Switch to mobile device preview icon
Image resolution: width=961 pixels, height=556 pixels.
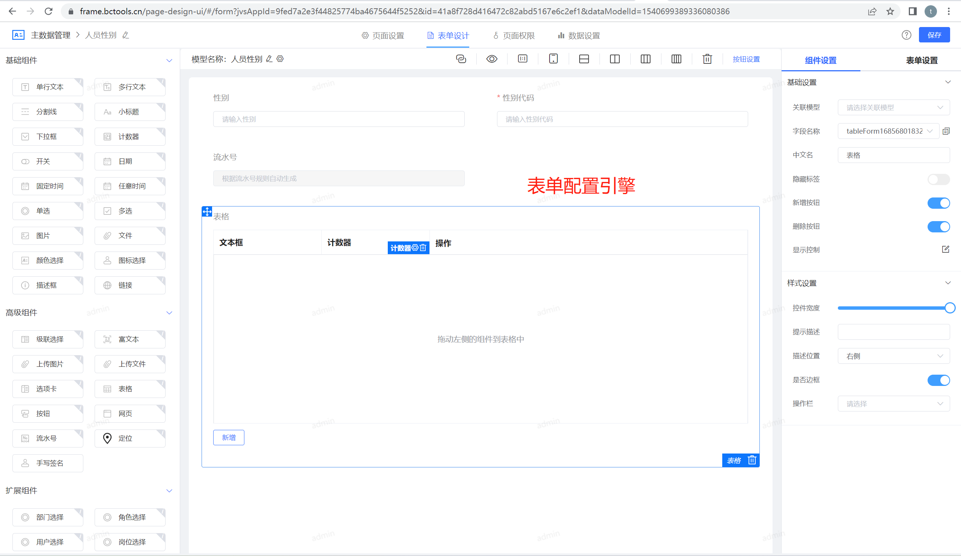point(553,59)
